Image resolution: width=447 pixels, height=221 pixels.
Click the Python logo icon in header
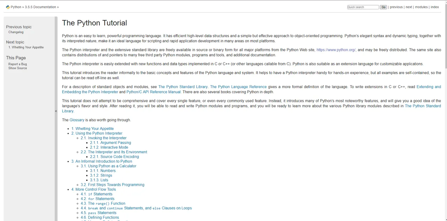click(8, 7)
